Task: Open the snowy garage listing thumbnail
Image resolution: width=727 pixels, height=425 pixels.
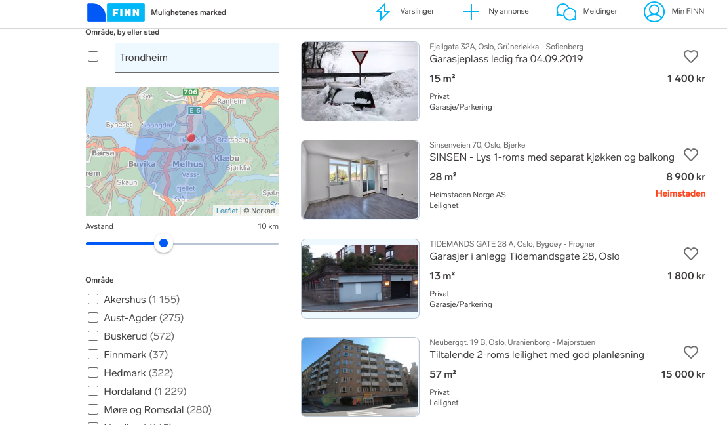Action: 360,81
